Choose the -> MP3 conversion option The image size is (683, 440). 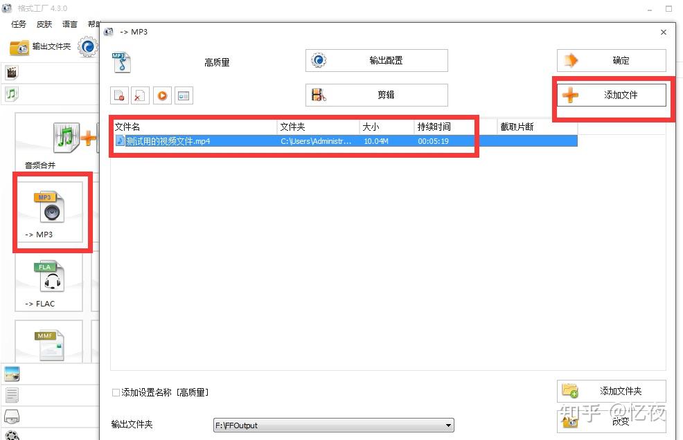[48, 212]
